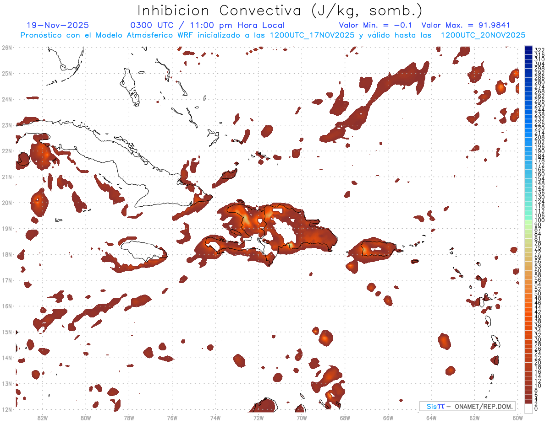
Task: Click the white swatch at the colorbar bottom
Action: click(528, 408)
